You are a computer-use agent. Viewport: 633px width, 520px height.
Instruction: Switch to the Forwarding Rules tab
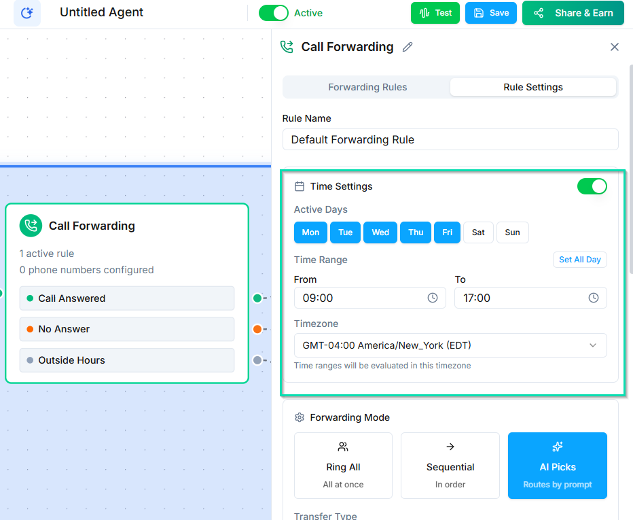point(367,87)
